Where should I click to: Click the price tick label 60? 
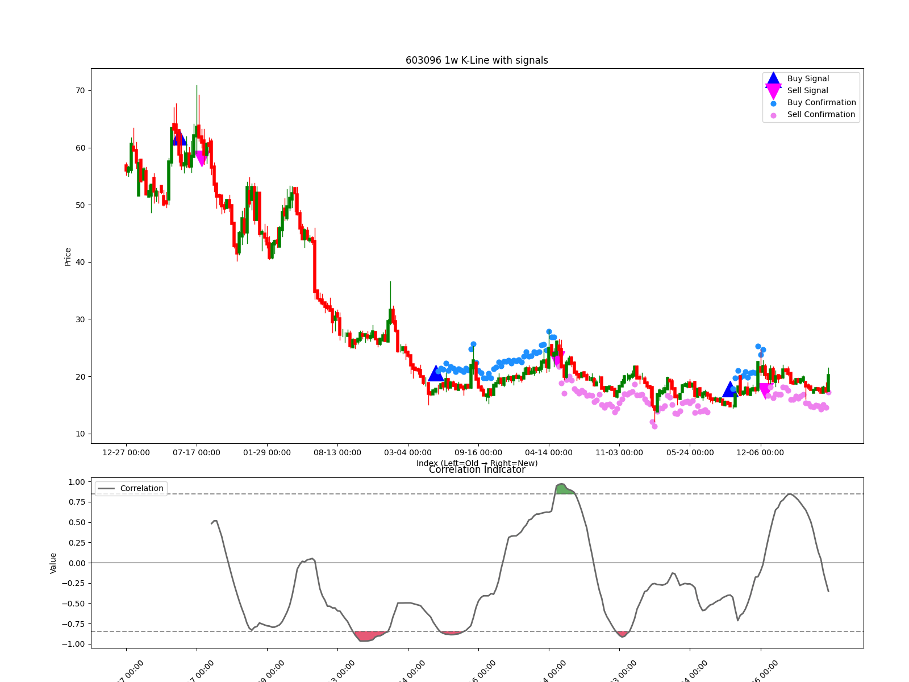pos(80,148)
